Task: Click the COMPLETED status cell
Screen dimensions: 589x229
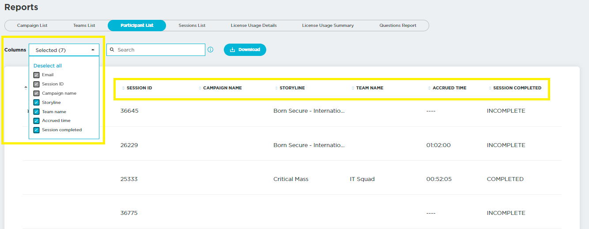Action: pyautogui.click(x=505, y=179)
